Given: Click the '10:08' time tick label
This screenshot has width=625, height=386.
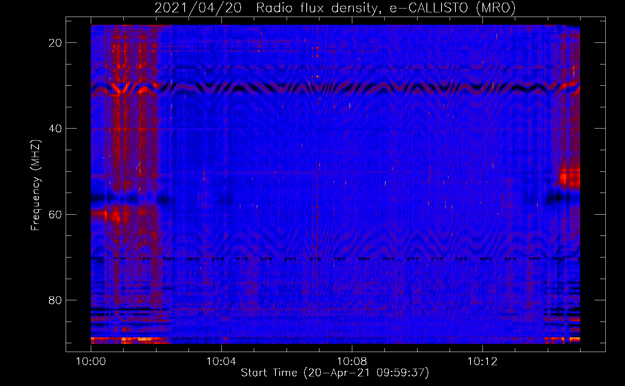Looking at the screenshot, I should [x=352, y=362].
